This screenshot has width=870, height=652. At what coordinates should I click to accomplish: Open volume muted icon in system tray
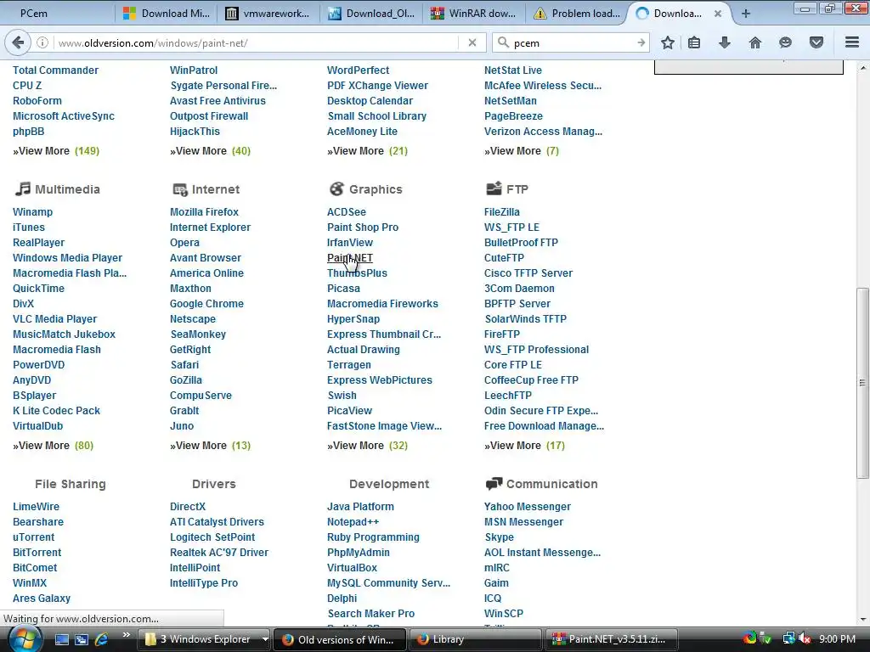click(805, 639)
